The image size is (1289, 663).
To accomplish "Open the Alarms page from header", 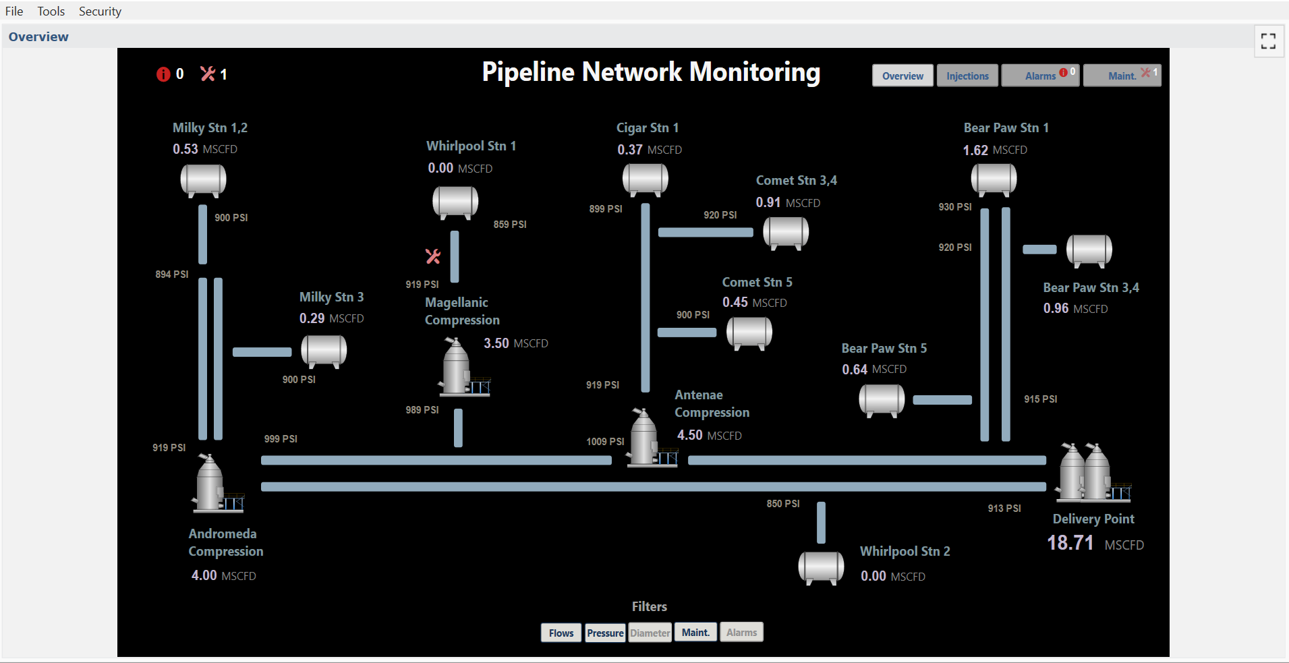I will click(1039, 75).
